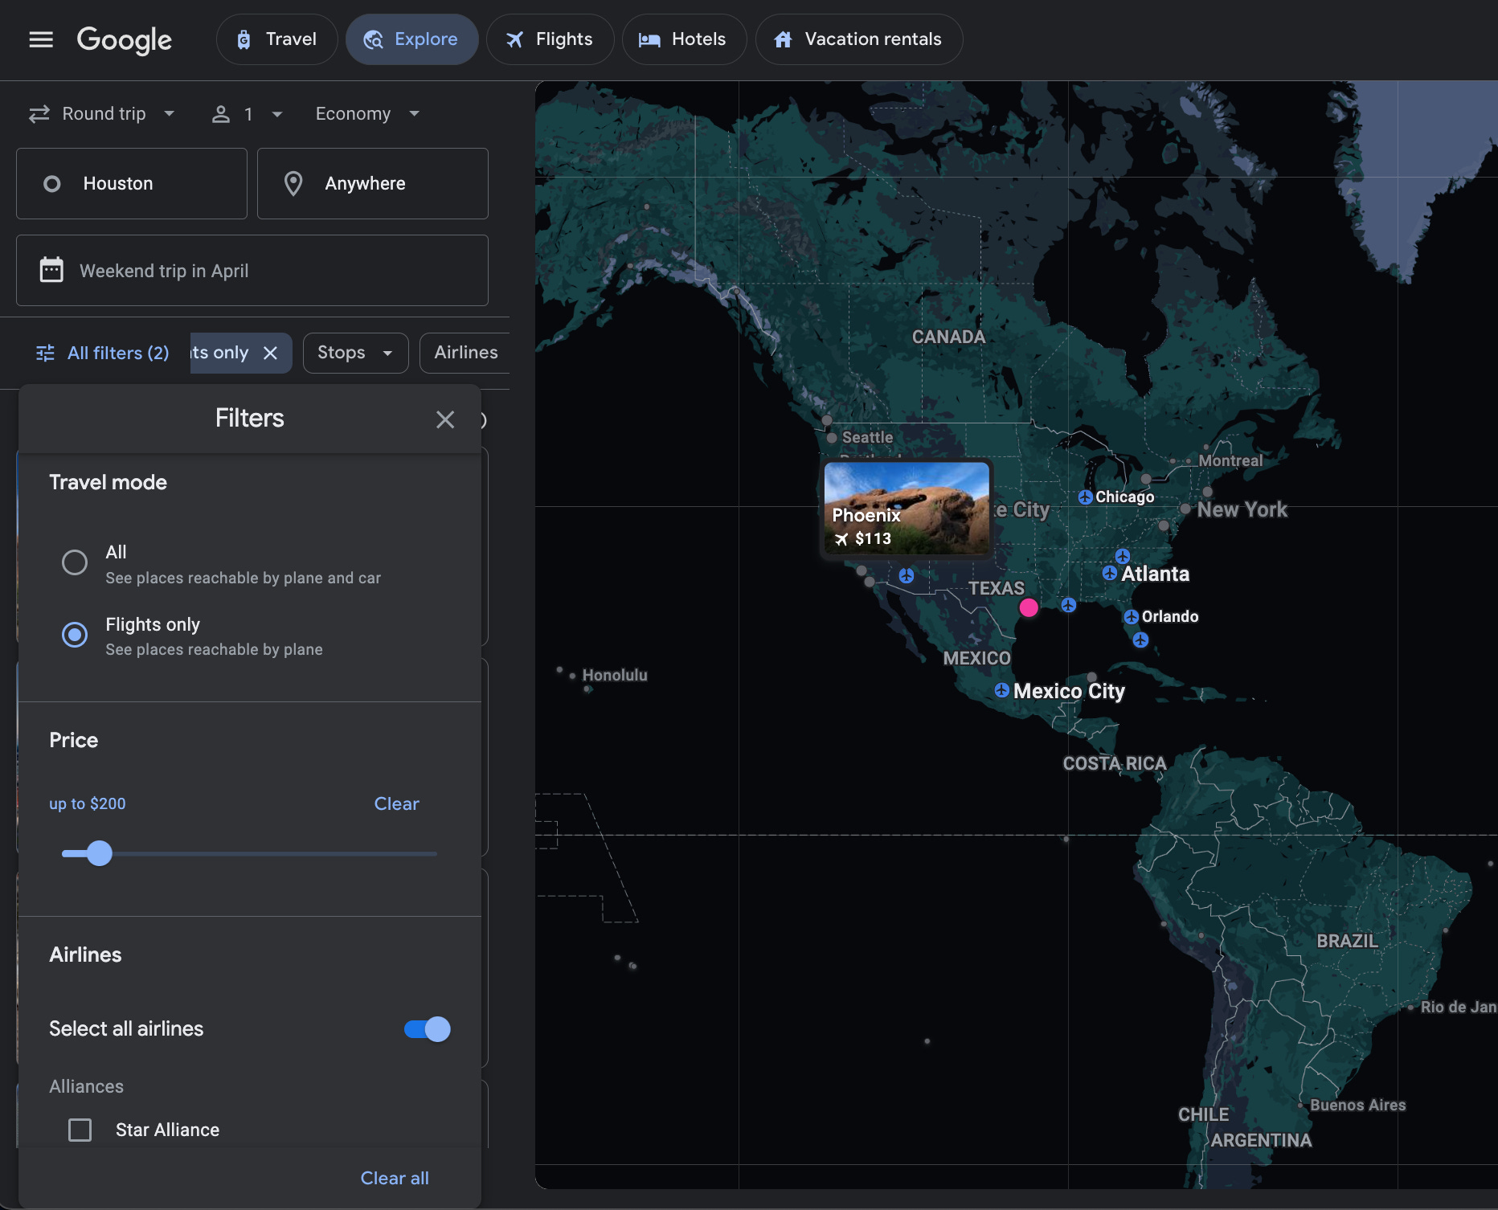
Task: Switch to the Explore tab
Action: point(411,39)
